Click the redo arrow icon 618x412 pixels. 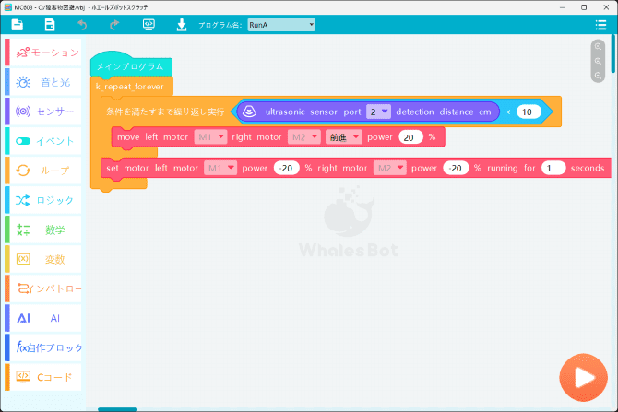[113, 25]
